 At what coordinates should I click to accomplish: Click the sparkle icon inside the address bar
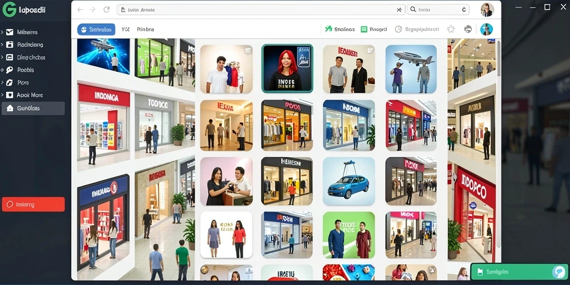point(399,10)
